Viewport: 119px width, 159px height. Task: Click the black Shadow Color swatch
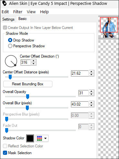click(30, 138)
